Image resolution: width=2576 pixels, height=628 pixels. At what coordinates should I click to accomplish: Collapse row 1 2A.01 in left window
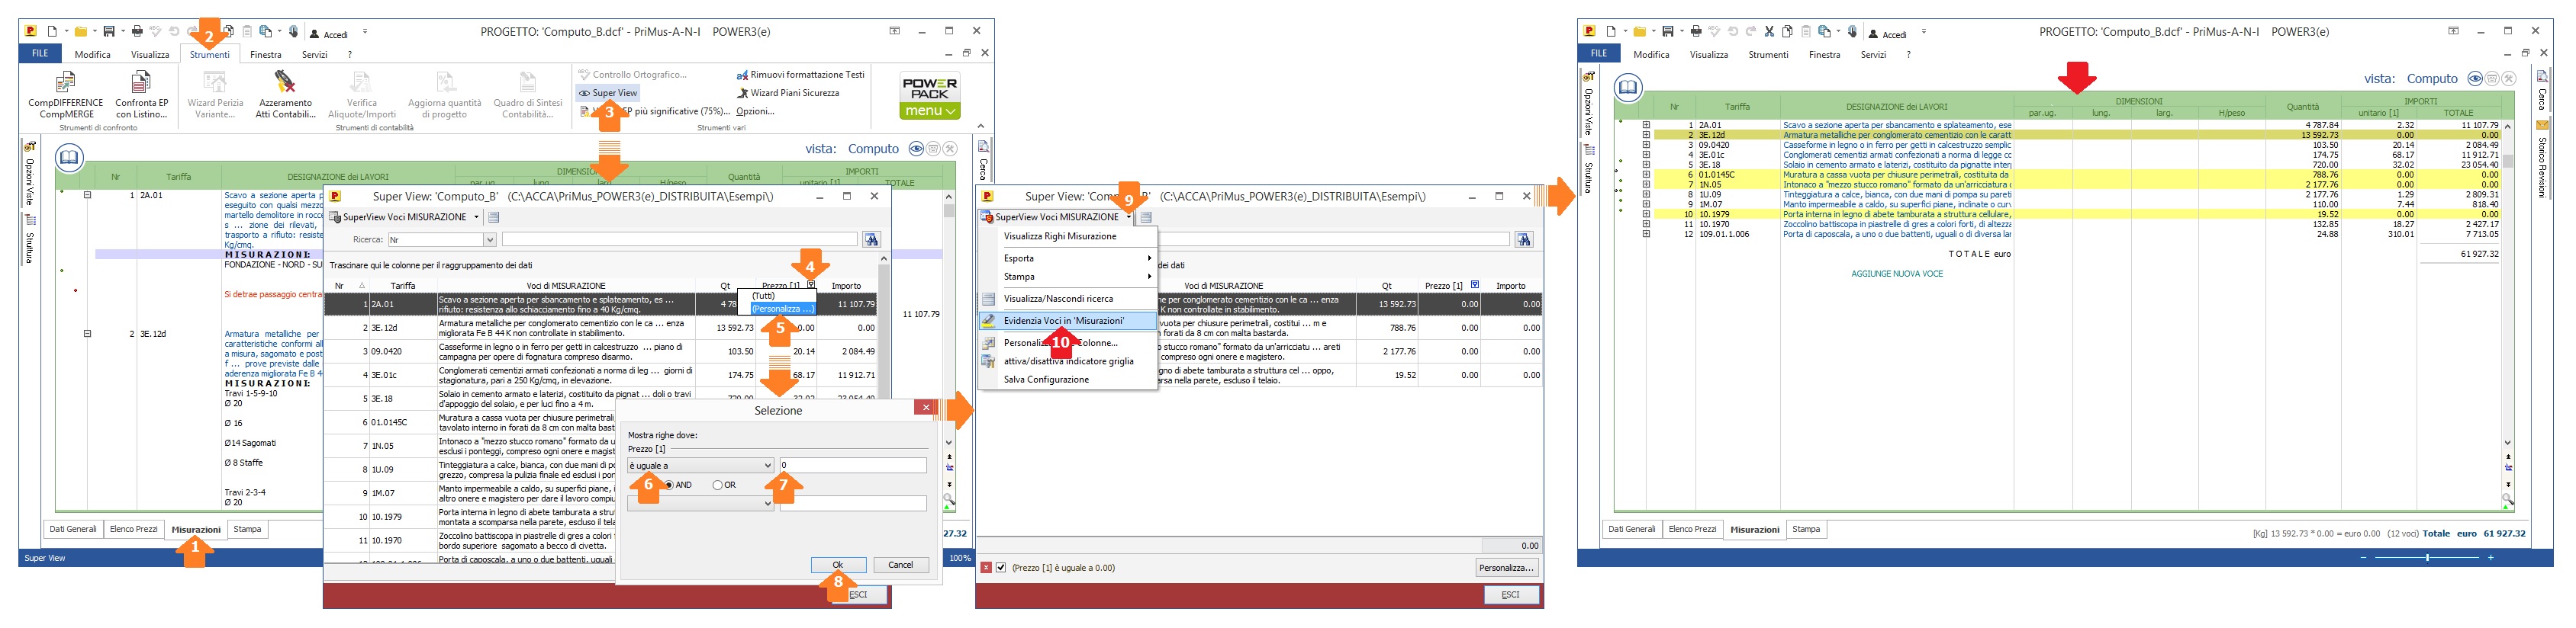pyautogui.click(x=87, y=196)
